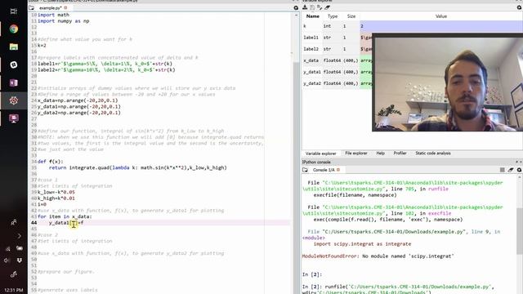Click line 43 for loop statement
This screenshot has height=294, width=523.
click(x=65, y=216)
